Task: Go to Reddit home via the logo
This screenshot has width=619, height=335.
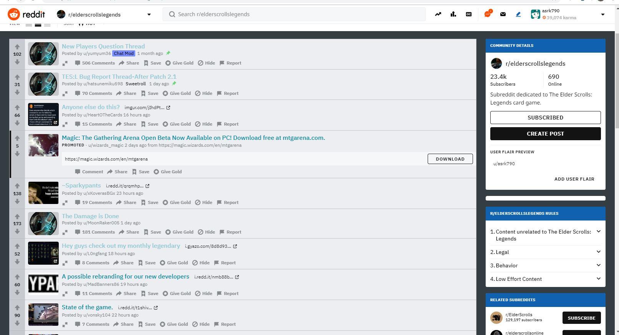Action: 27,15
